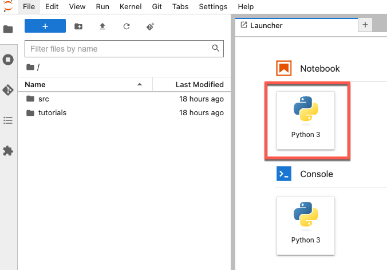Start a Python 3 console
Screen dimensions: 387x270
pos(306,225)
